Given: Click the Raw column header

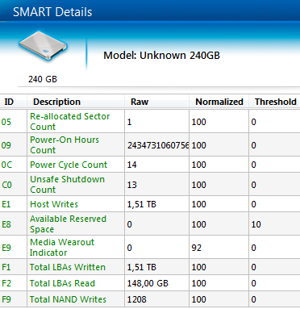Looking at the screenshot, I should pyautogui.click(x=140, y=102).
